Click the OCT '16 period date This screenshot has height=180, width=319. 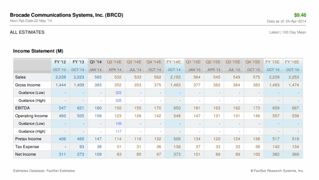293,70
